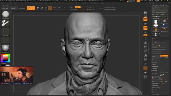Toggle the Mrgb channel
This screenshot has height=96, width=171.
pos(54,7)
